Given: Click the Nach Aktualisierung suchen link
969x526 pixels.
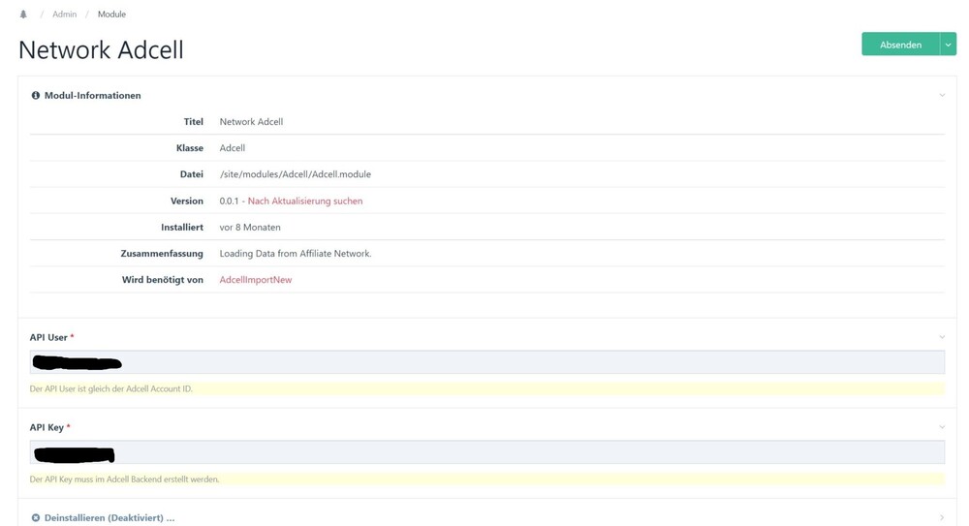Looking at the screenshot, I should point(305,201).
